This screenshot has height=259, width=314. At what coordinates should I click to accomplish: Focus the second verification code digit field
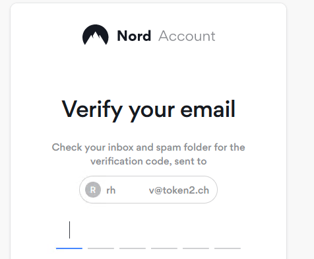(101, 234)
